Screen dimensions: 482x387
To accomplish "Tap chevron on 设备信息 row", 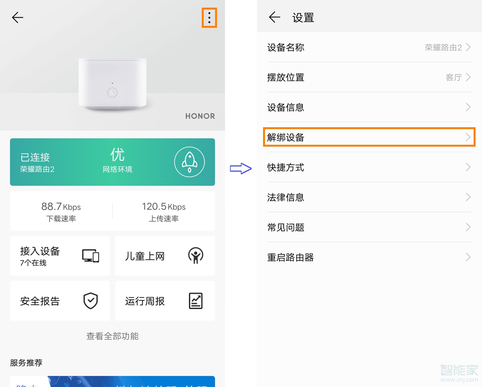I will [468, 107].
